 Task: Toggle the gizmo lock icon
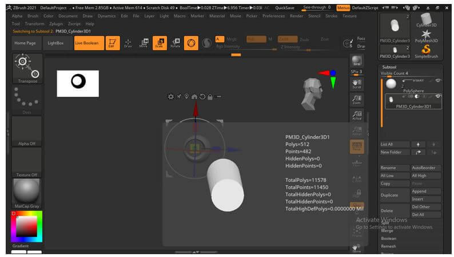click(210, 97)
